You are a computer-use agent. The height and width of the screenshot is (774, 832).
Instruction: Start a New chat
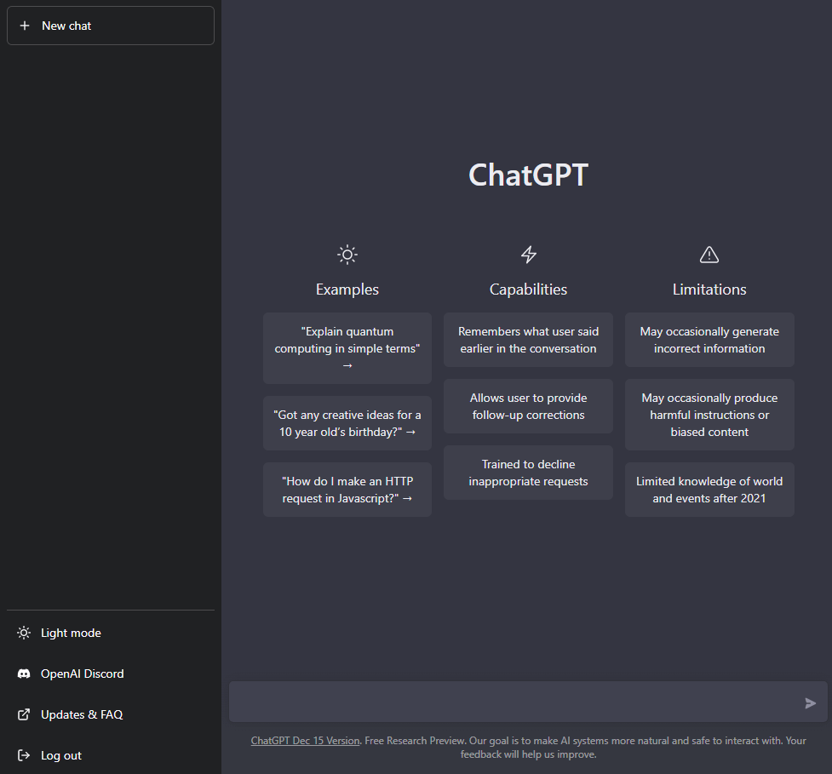(x=110, y=25)
